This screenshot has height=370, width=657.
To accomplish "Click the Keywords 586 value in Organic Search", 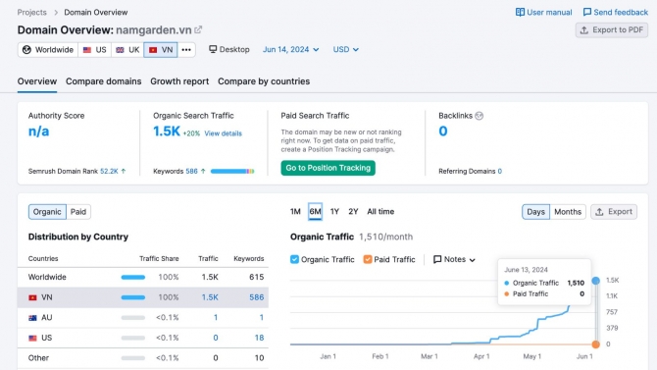I will (191, 171).
